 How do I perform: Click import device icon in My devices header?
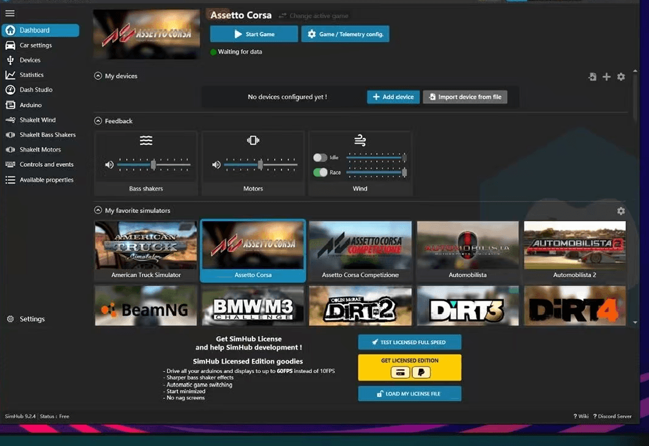pyautogui.click(x=593, y=77)
